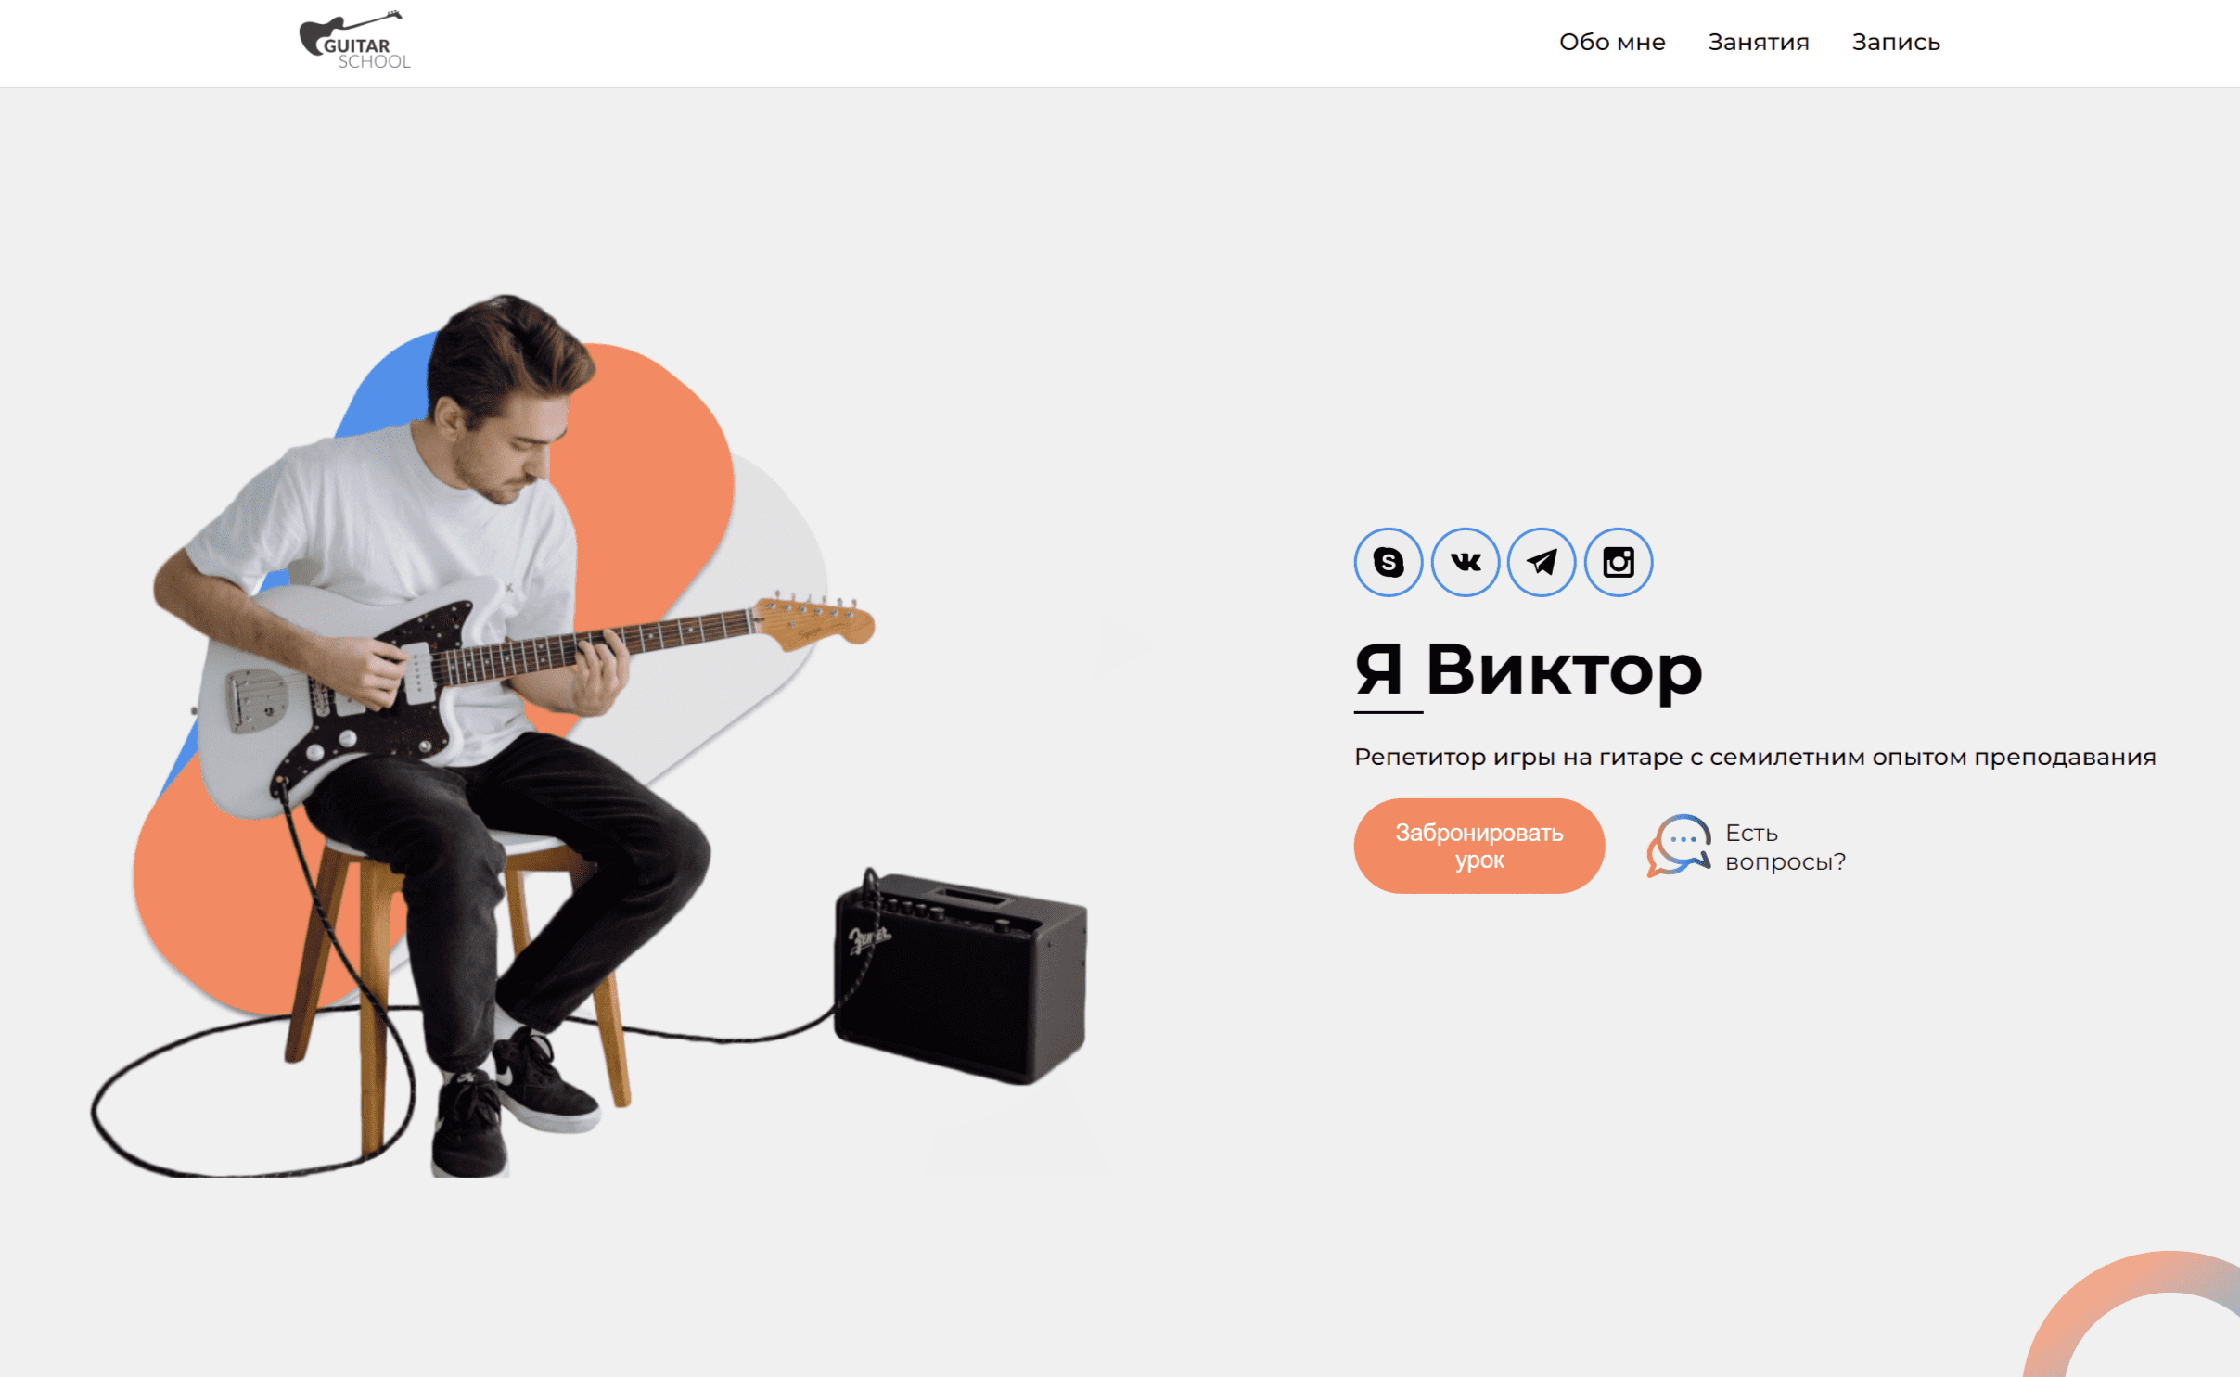This screenshot has width=2240, height=1377.
Task: Open the Instagram camera icon
Action: [1619, 562]
